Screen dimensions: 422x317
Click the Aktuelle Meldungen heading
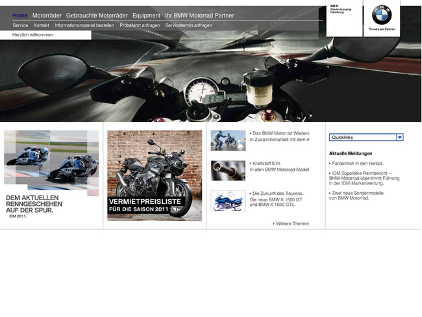point(351,153)
